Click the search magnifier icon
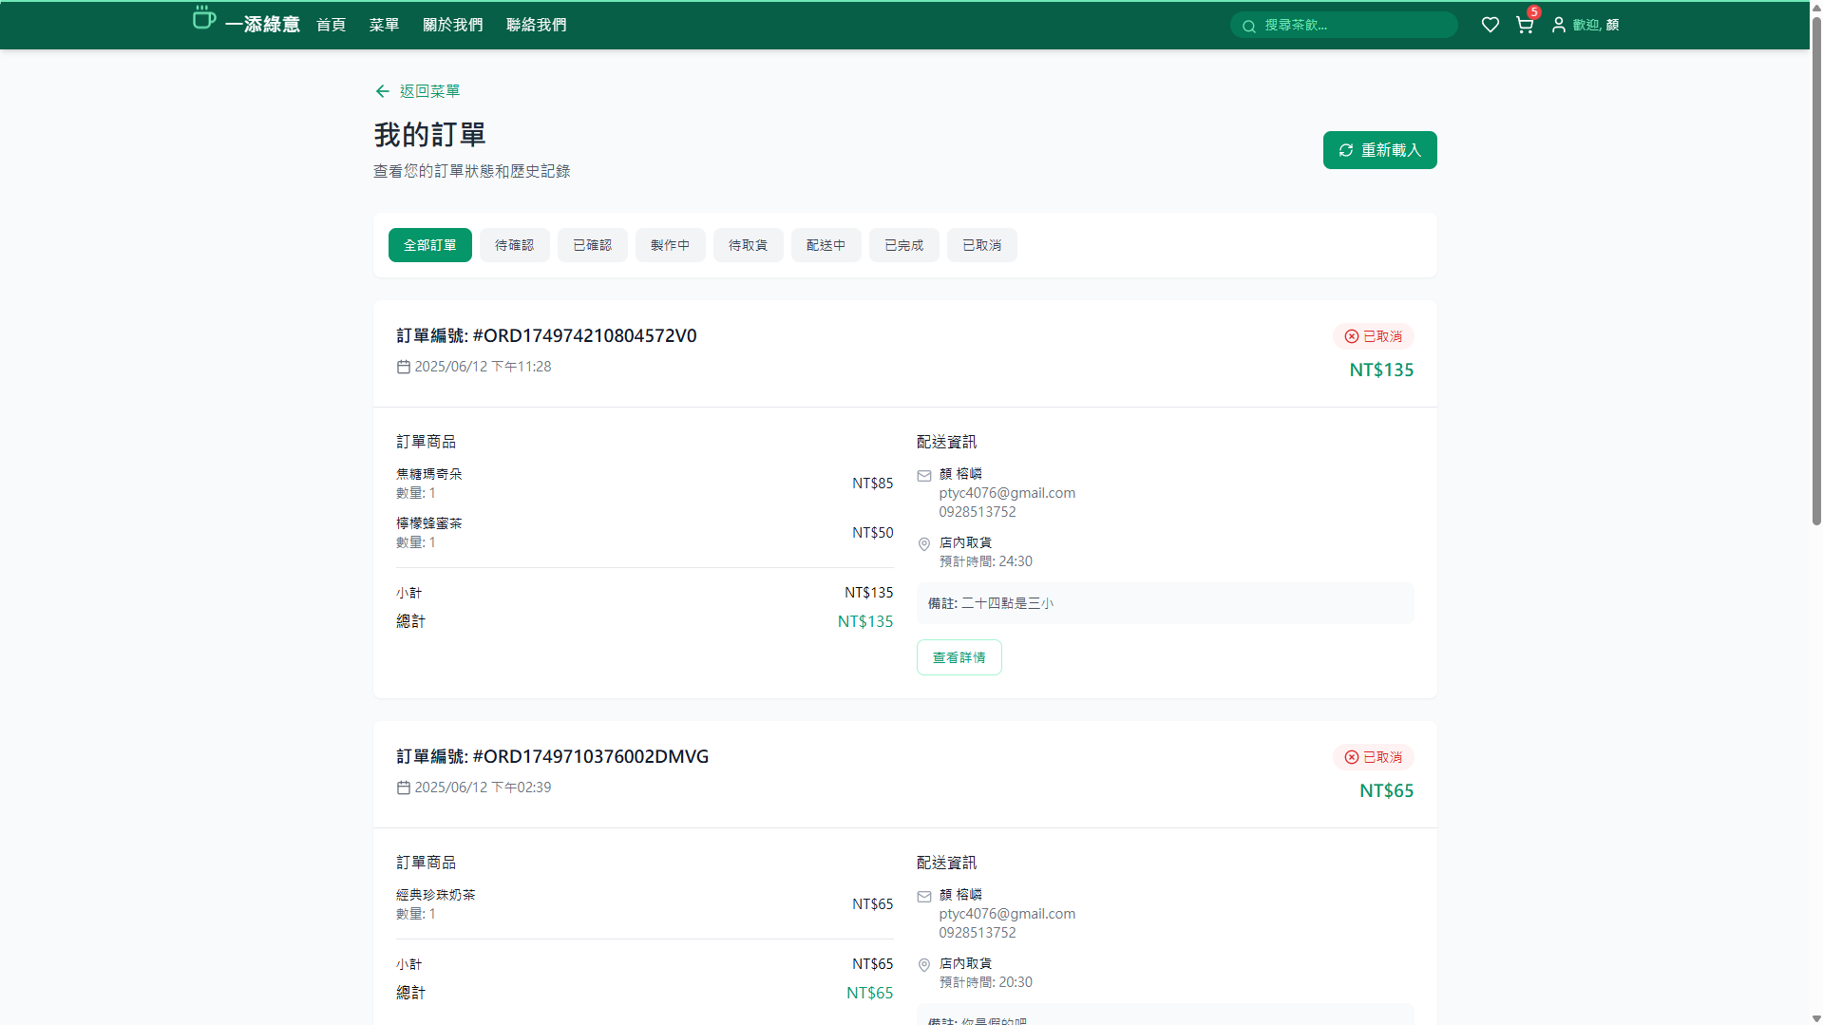Screen dimensions: 1823x1025 [1249, 26]
